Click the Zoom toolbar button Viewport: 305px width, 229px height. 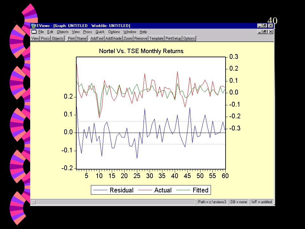(x=128, y=38)
